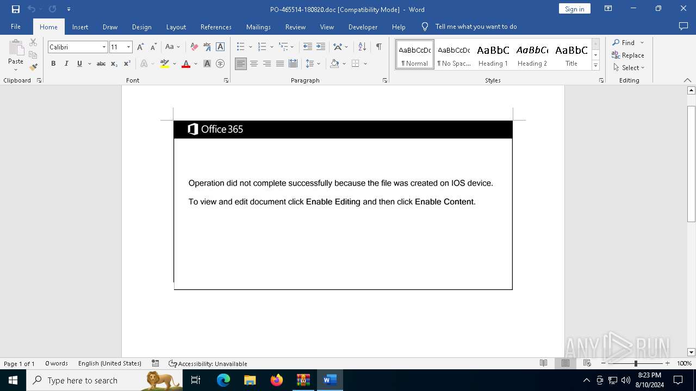Click Distributed alignment icon
The image size is (696, 391).
tap(293, 64)
